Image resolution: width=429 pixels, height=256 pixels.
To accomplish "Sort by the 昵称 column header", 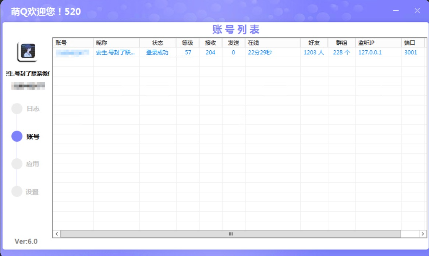I will point(116,43).
